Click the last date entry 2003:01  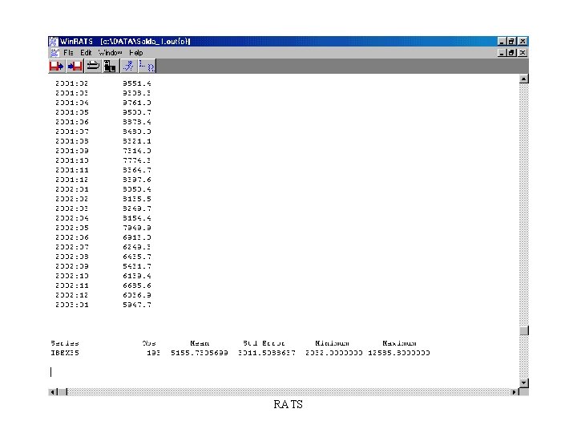coord(72,305)
